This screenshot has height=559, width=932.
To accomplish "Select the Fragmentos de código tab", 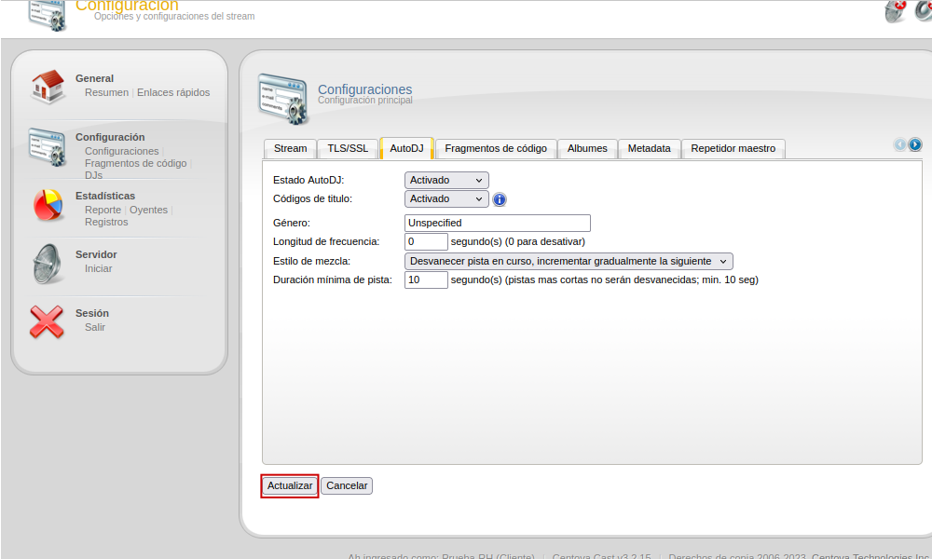I will 496,149.
